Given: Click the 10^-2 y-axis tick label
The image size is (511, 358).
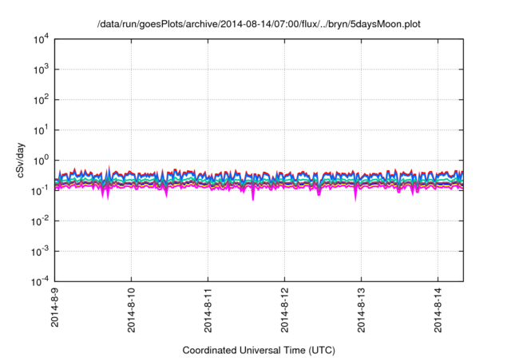Looking at the screenshot, I should [x=40, y=221].
